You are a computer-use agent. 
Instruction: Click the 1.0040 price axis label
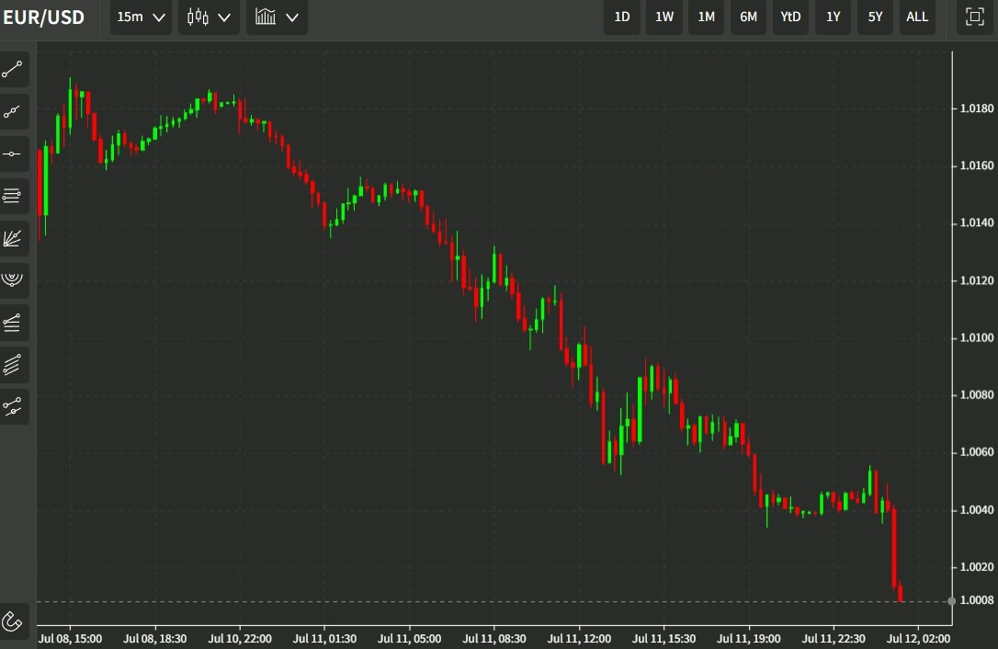tap(977, 509)
